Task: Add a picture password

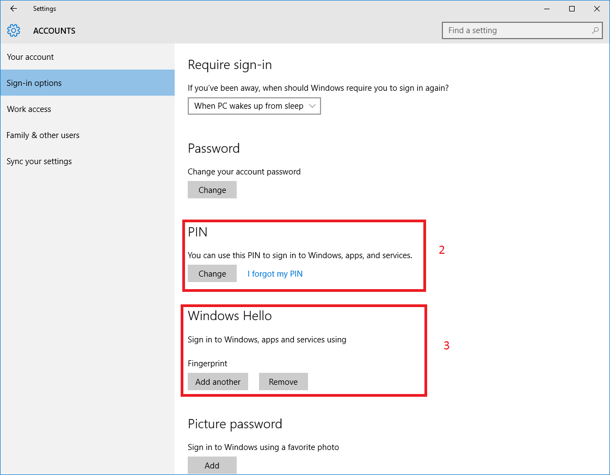Action: tap(212, 465)
